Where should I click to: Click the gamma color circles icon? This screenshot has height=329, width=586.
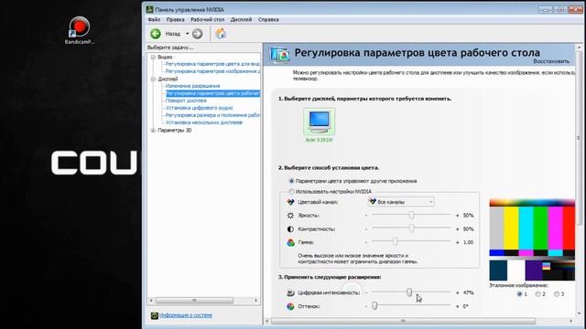[x=290, y=242]
